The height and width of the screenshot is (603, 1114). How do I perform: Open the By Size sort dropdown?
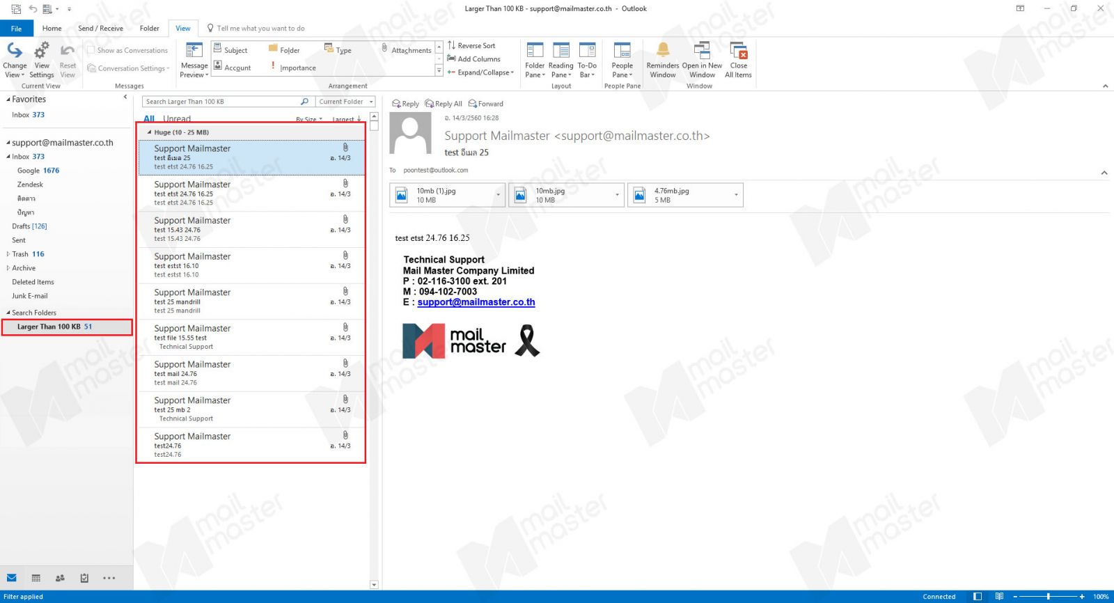pos(309,120)
